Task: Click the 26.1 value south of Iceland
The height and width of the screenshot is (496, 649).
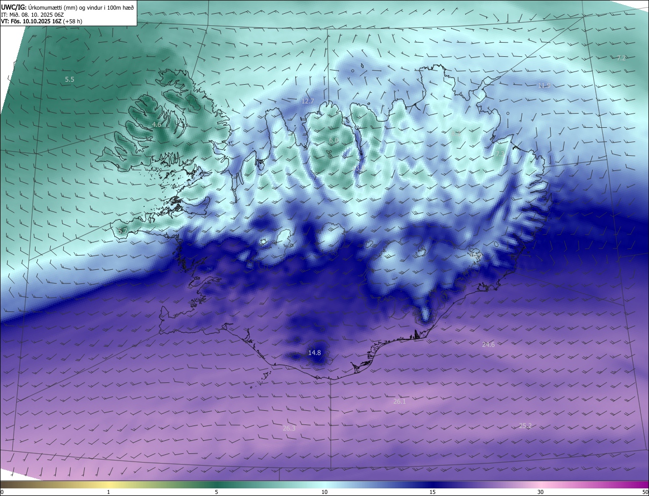Action: pos(400,402)
